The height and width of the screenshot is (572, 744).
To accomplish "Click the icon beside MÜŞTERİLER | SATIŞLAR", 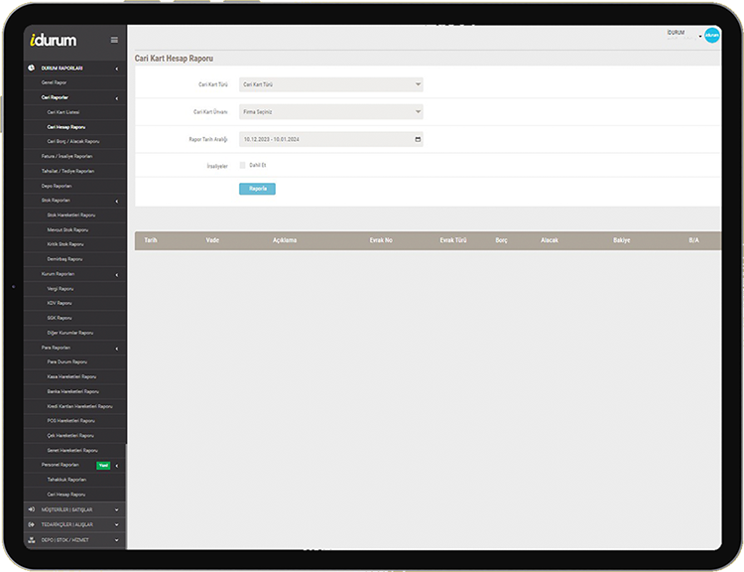I will 32,509.
